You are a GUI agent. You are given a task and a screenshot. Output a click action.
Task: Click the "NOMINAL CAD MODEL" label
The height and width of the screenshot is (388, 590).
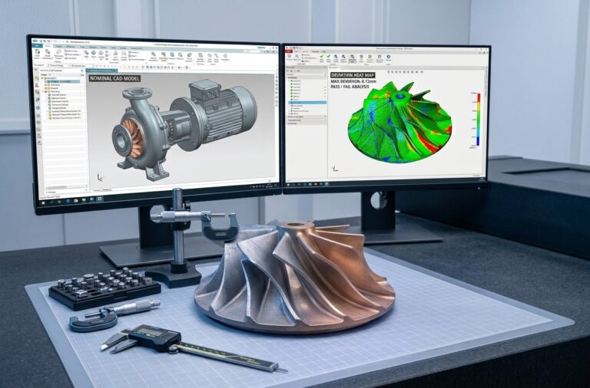tap(114, 78)
